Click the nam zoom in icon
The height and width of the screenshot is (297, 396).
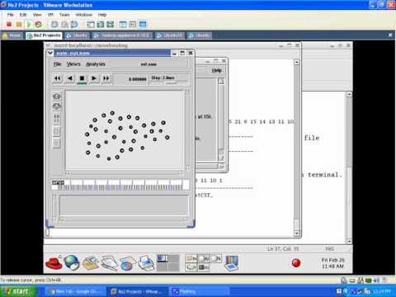56,97
